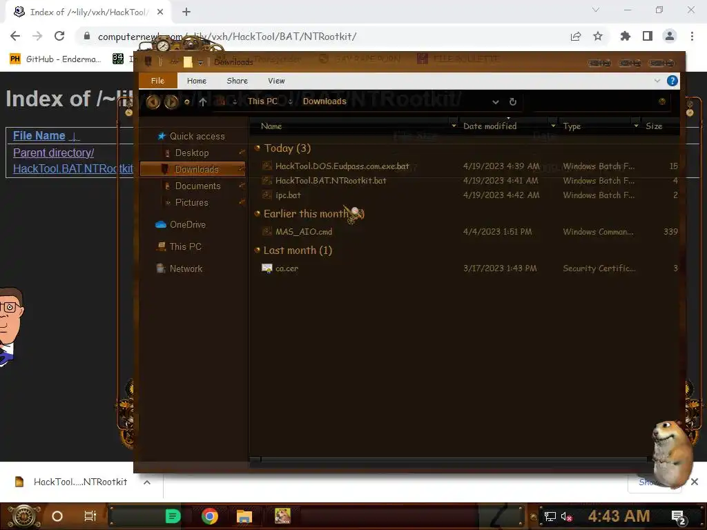The width and height of the screenshot is (707, 530).
Task: Close the Index of HackTool tab
Action: click(160, 12)
